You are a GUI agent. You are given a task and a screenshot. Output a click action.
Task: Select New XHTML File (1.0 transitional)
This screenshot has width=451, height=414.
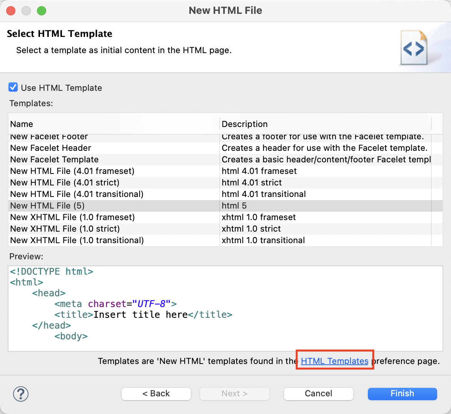point(77,240)
